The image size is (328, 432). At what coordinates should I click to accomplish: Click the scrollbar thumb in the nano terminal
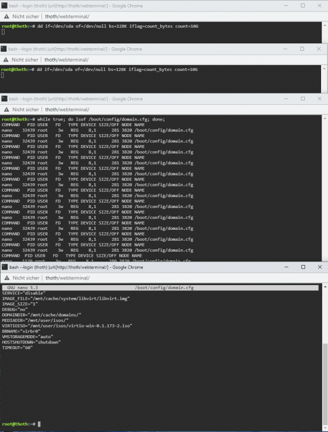click(x=325, y=385)
